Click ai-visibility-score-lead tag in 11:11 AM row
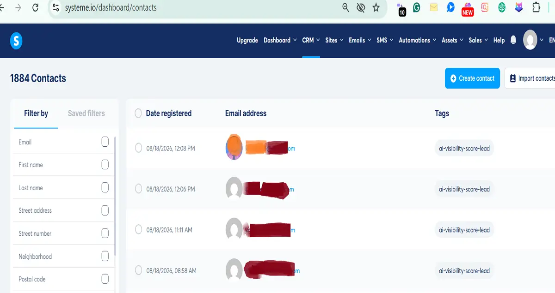 pyautogui.click(x=464, y=230)
